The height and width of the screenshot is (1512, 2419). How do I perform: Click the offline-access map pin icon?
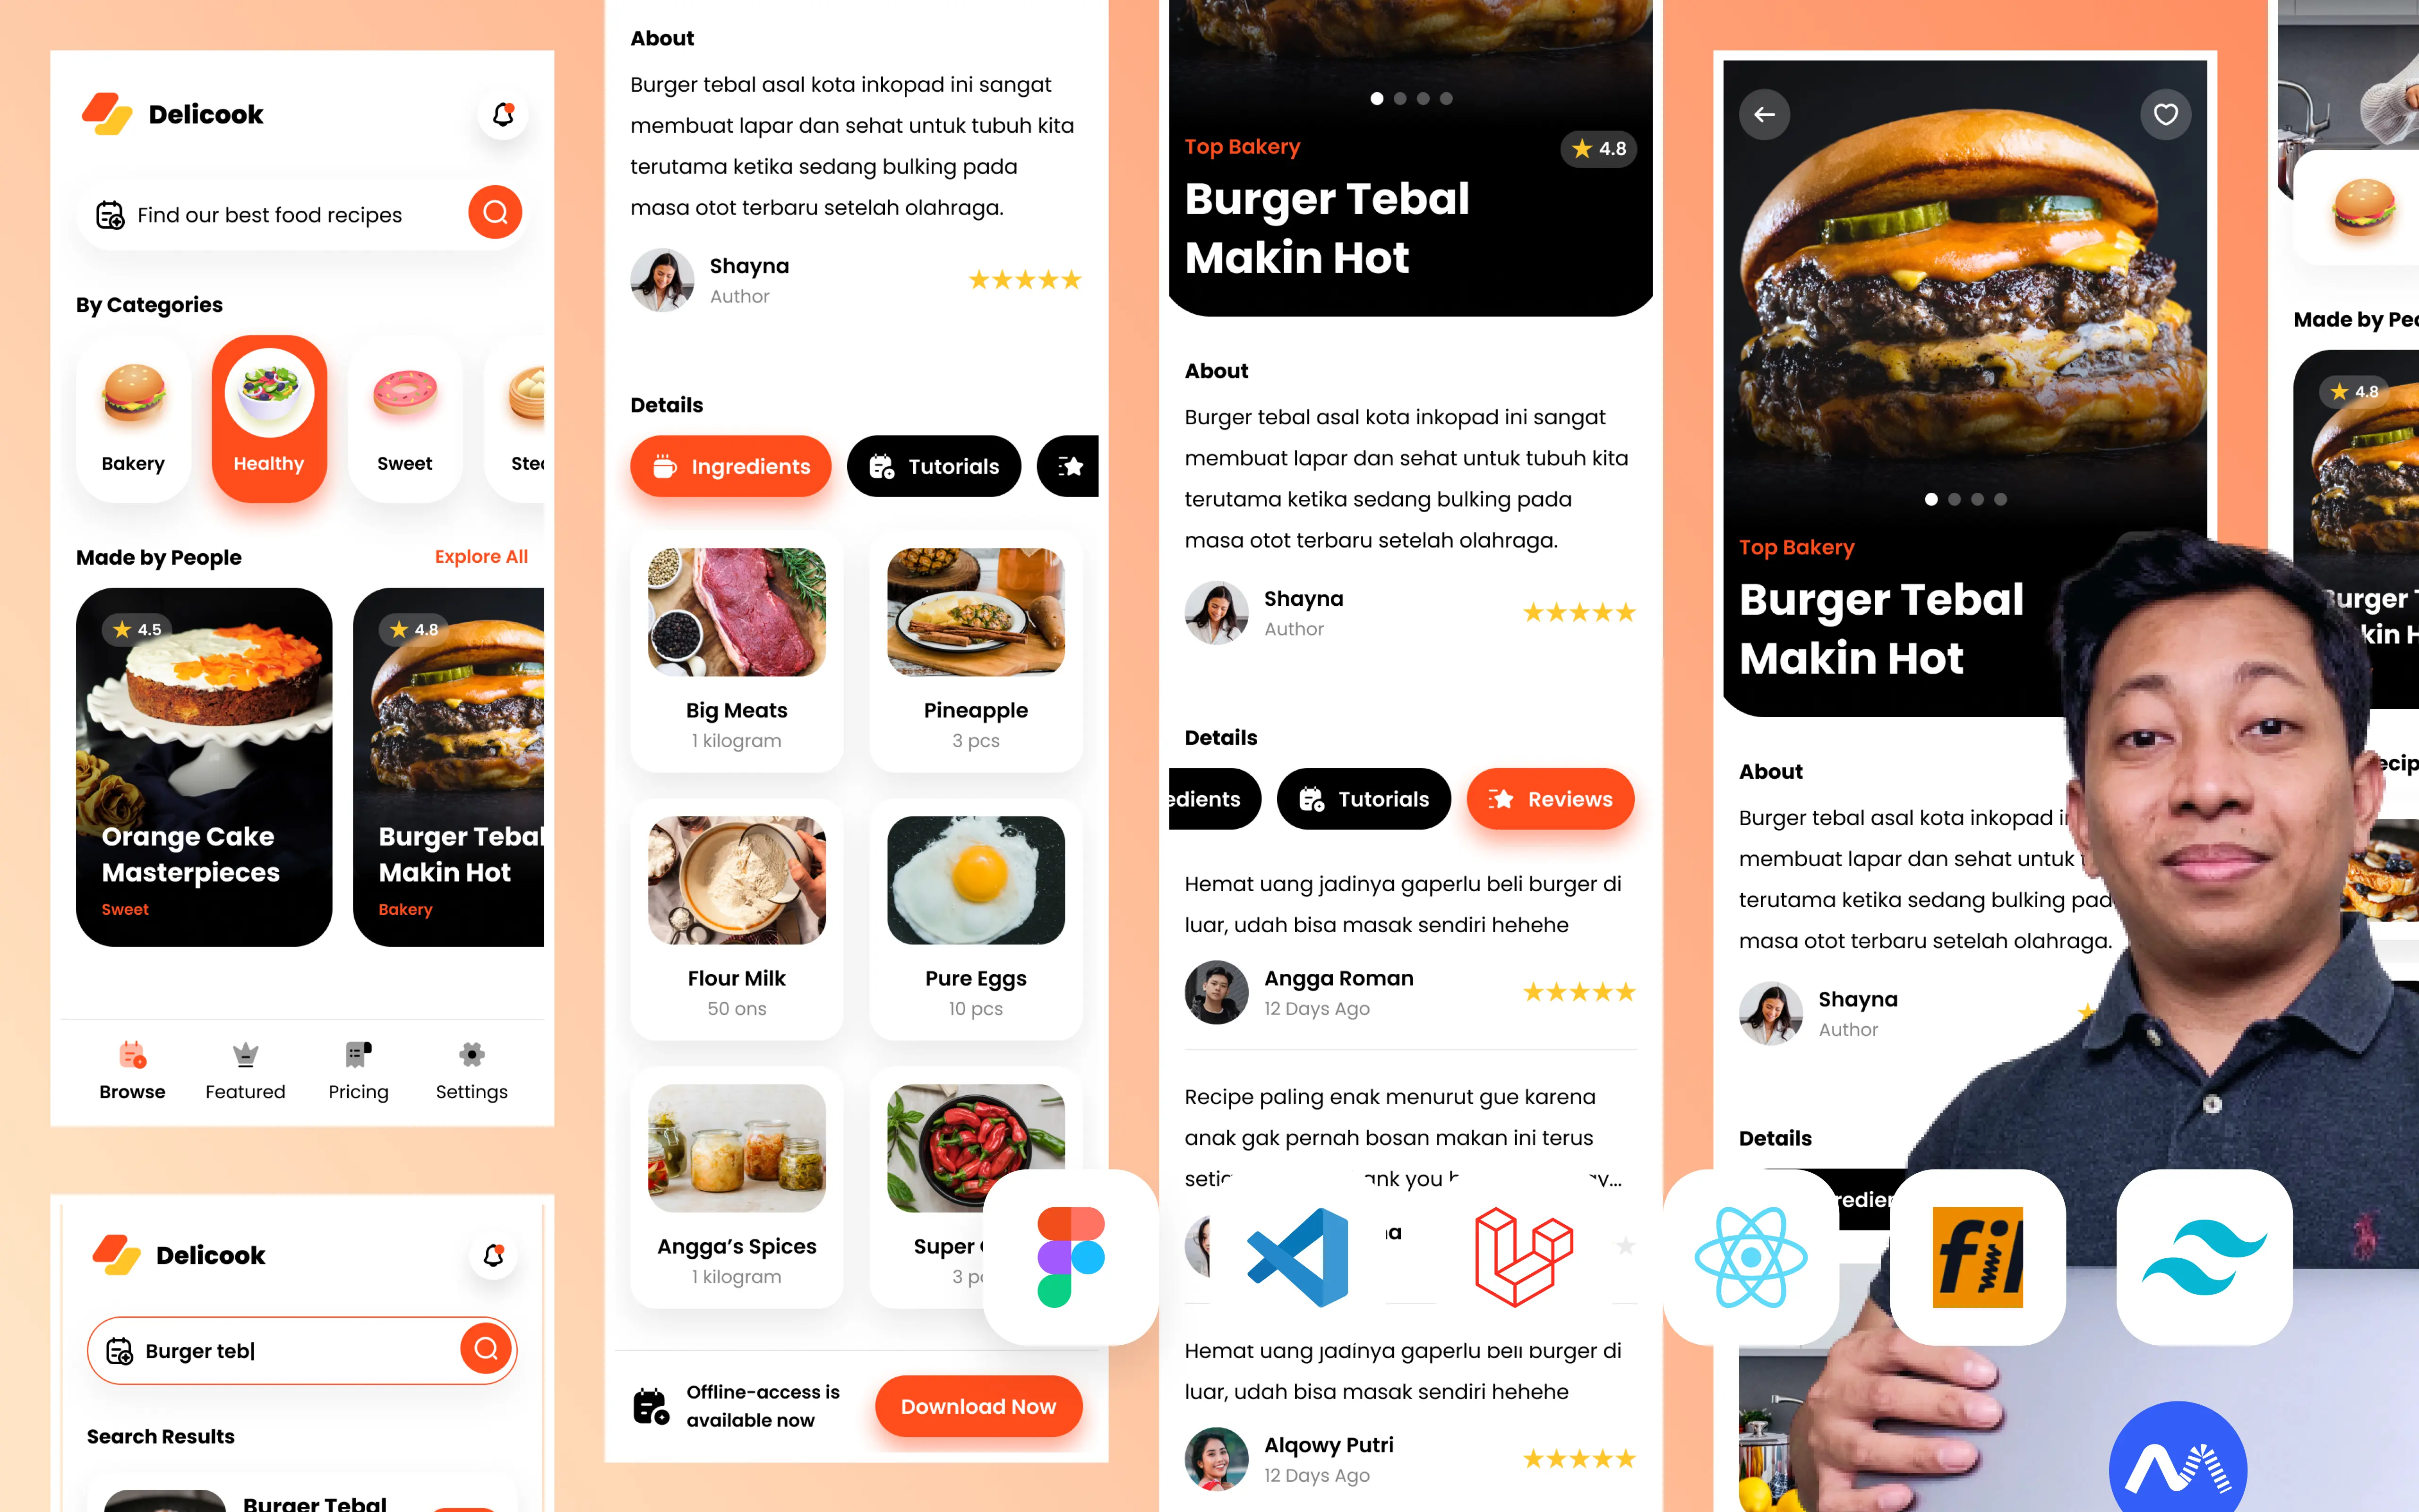click(652, 1408)
